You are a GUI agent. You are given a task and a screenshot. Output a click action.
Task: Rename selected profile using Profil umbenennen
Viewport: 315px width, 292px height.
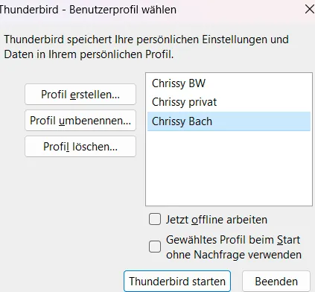[x=80, y=121]
